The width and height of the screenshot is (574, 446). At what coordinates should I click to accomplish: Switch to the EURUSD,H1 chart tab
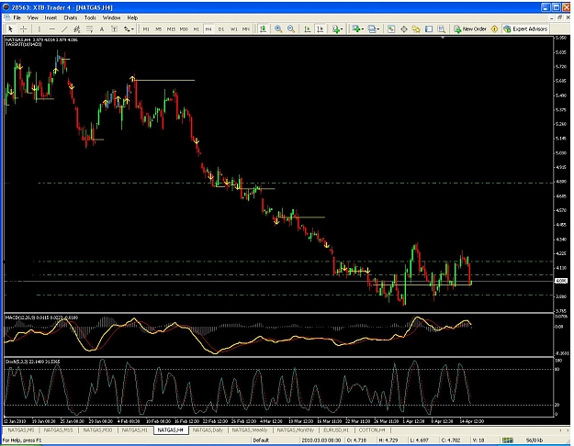(336, 429)
